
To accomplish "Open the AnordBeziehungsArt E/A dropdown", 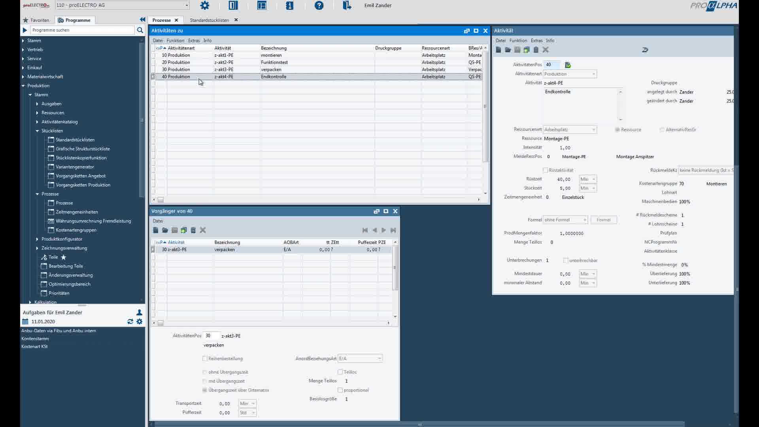I will (360, 359).
